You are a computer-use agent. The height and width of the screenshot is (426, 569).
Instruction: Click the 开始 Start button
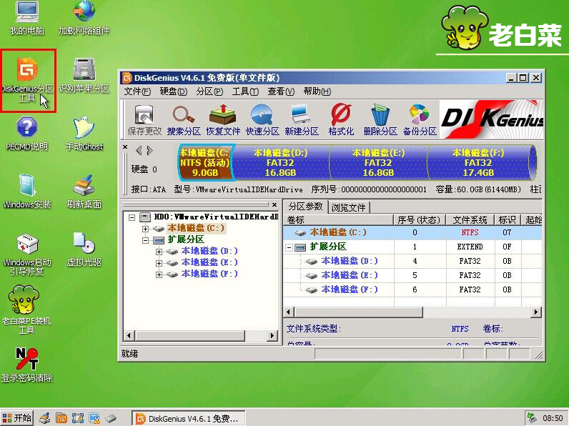(x=18, y=418)
